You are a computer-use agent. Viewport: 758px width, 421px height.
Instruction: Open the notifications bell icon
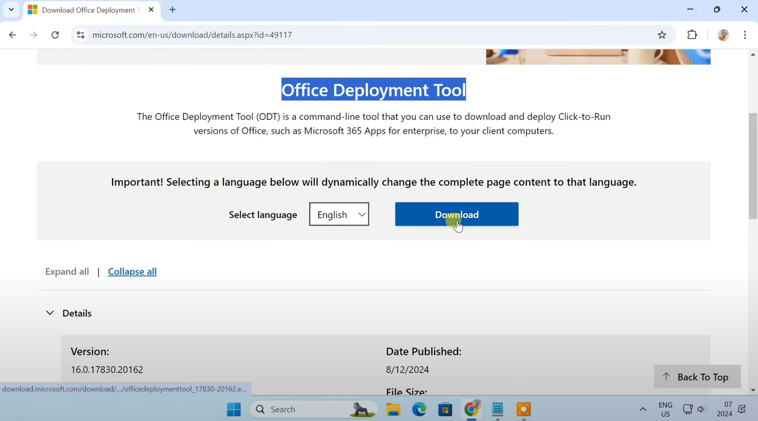tap(742, 409)
